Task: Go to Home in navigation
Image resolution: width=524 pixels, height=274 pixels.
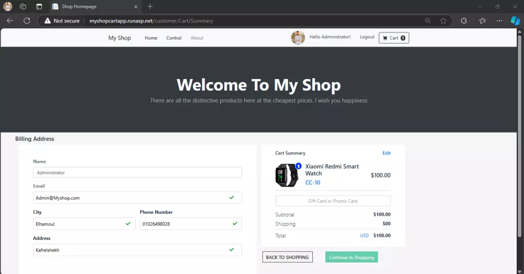Action: point(151,38)
